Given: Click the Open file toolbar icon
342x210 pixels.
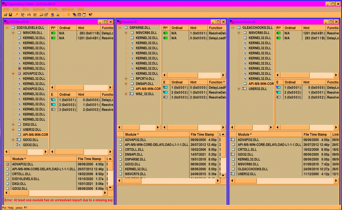Looking at the screenshot, I should (5, 15).
